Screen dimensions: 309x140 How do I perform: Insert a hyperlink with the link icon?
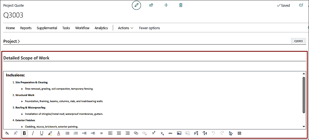(x=136, y=133)
